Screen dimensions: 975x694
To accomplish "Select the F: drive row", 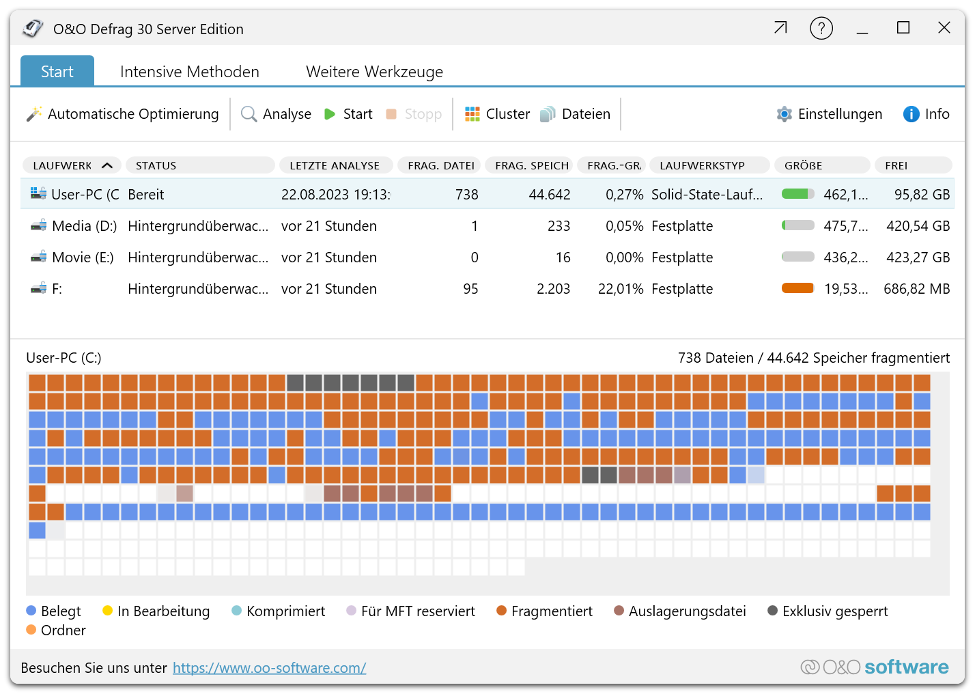I will point(57,289).
